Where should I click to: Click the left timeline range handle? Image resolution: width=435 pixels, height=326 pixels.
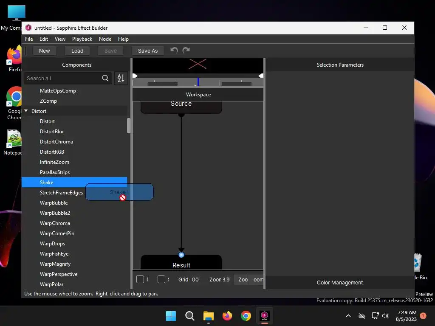pos(135,76)
